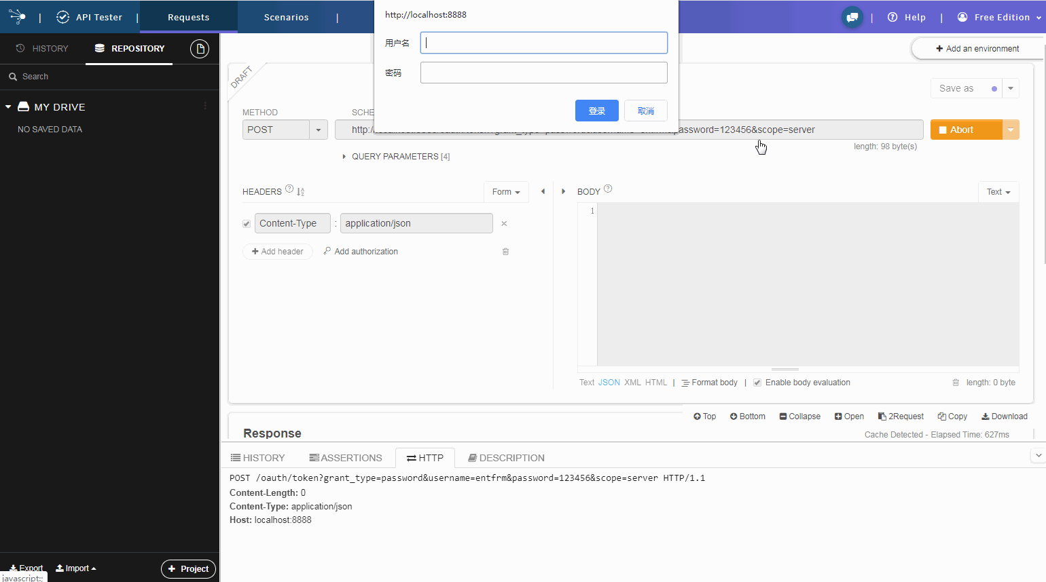Click the Talend logo icon
The height and width of the screenshot is (582, 1046).
pyautogui.click(x=17, y=17)
